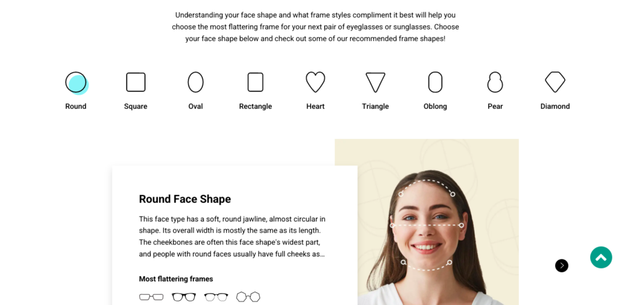Pick the Pear face shape icon
This screenshot has width=631, height=305.
(x=495, y=82)
